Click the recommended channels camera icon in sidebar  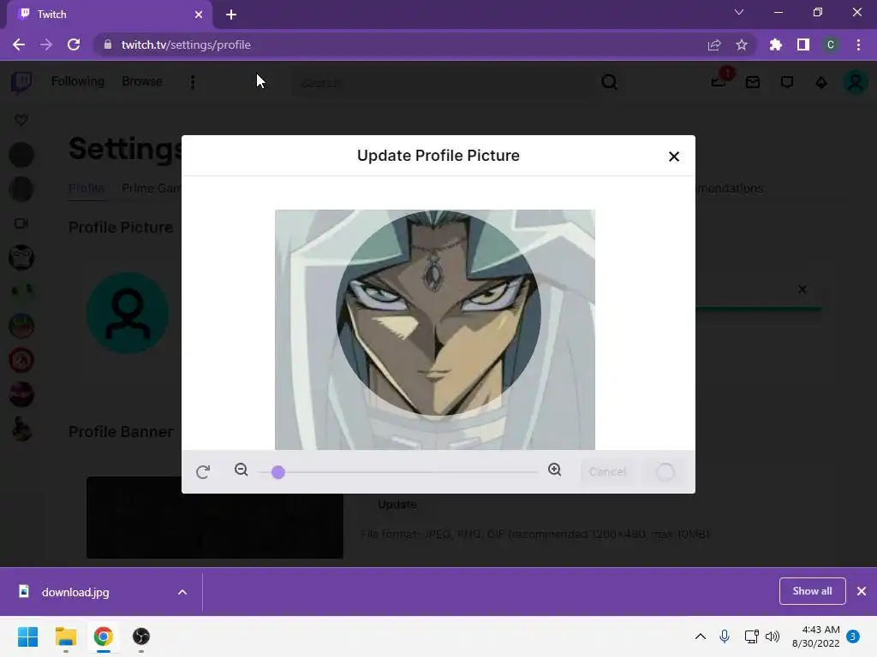tap(21, 223)
